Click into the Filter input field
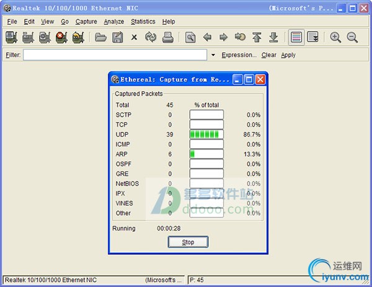Viewport: 372px width, 287px height. (115, 55)
